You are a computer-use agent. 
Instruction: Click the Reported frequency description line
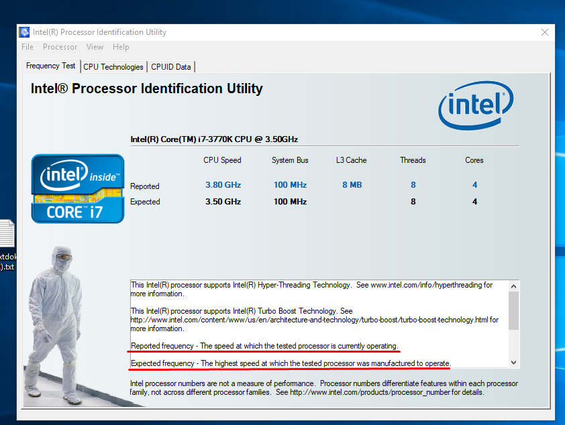264,346
